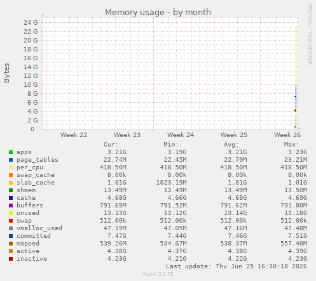
Task: Click the 'per_cpu' legend label
Action: coord(30,167)
